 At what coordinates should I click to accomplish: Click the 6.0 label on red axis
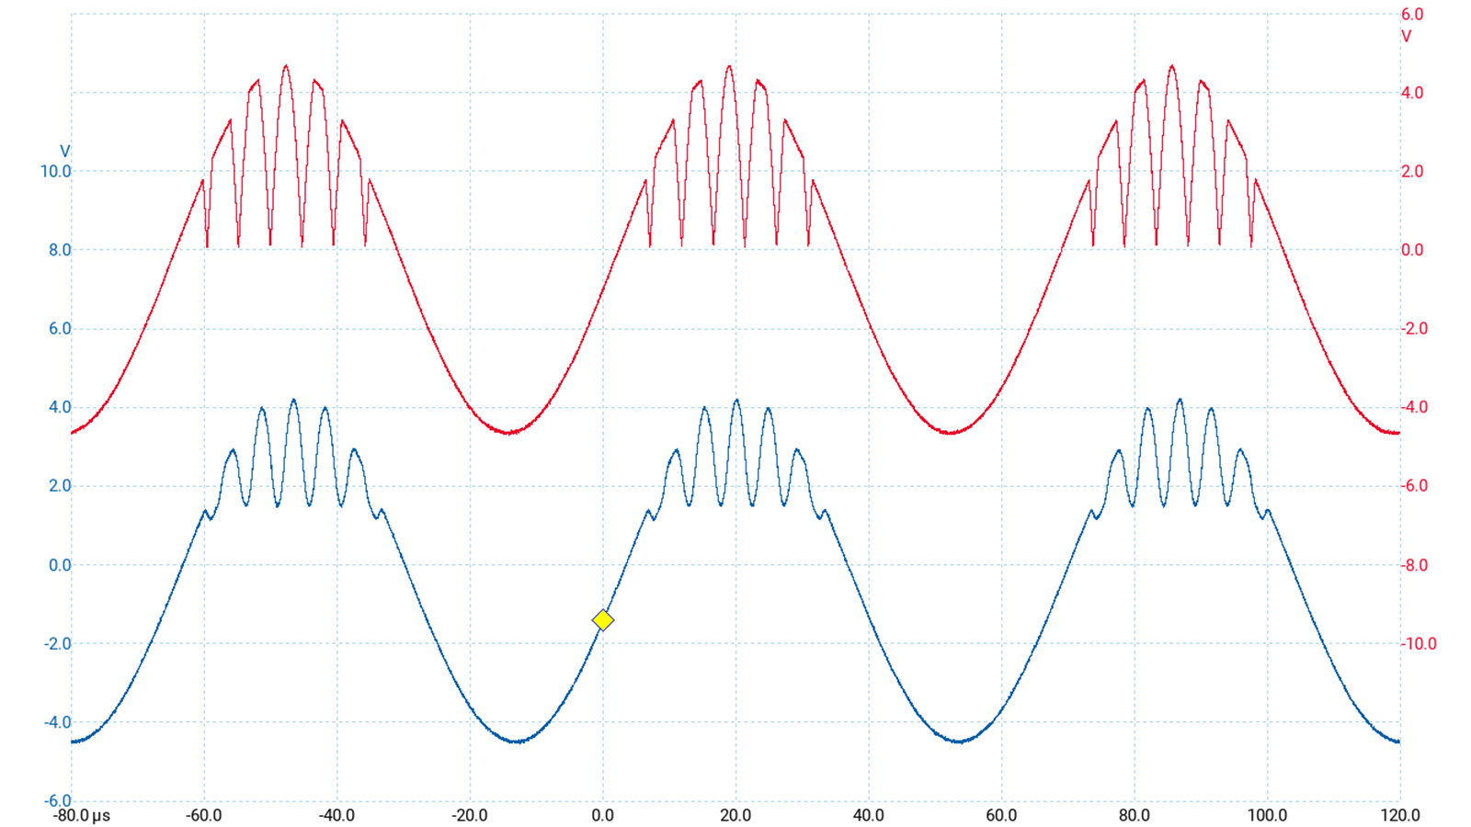pyautogui.click(x=1412, y=15)
